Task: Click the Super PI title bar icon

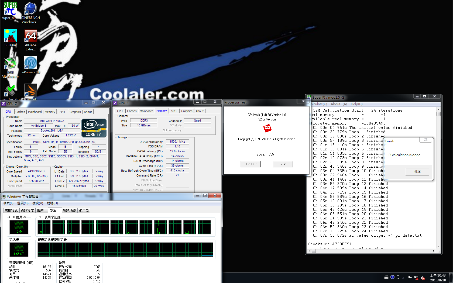Action: pos(309,97)
